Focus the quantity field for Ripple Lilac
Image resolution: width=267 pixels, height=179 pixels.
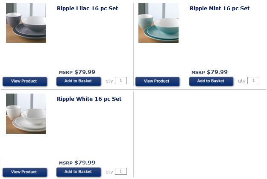(x=121, y=81)
